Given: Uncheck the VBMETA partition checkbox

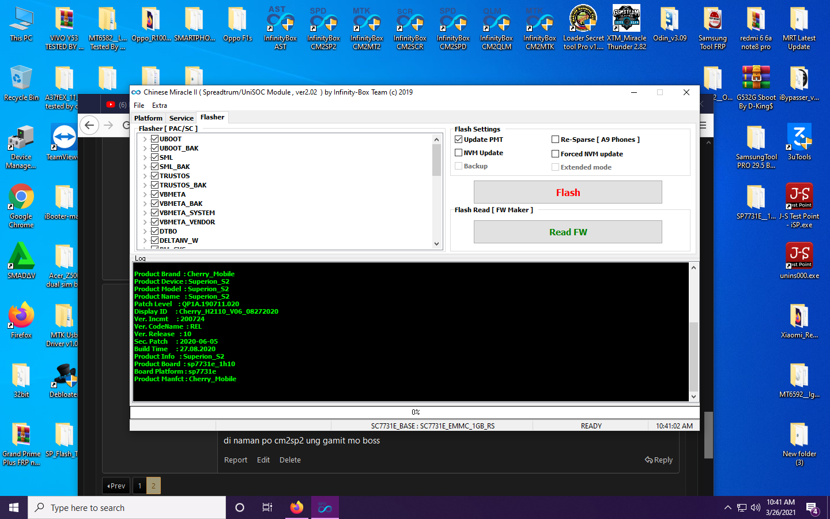Looking at the screenshot, I should tap(154, 194).
